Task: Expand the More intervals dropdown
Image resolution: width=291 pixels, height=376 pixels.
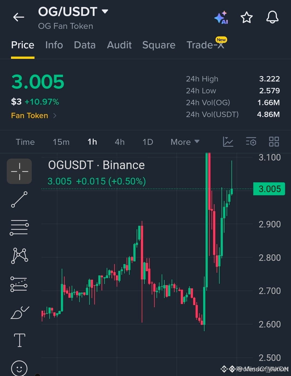Action: pyautogui.click(x=185, y=142)
